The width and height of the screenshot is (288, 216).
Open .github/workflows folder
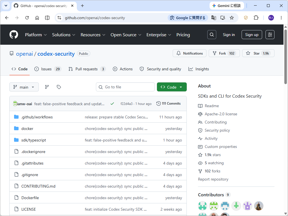pos(37,117)
